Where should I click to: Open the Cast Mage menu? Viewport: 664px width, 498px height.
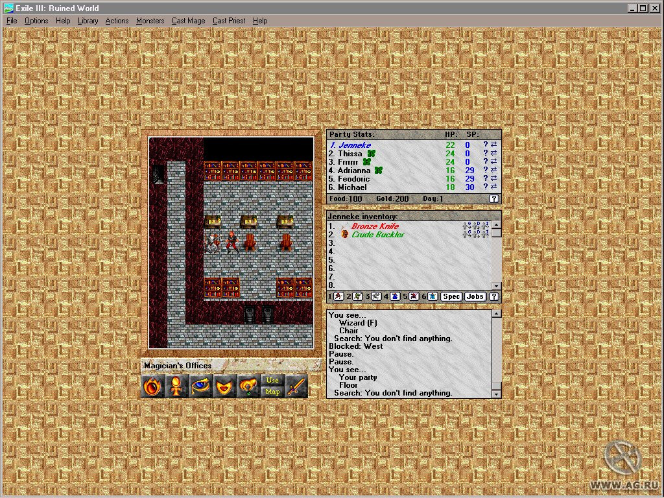(189, 21)
